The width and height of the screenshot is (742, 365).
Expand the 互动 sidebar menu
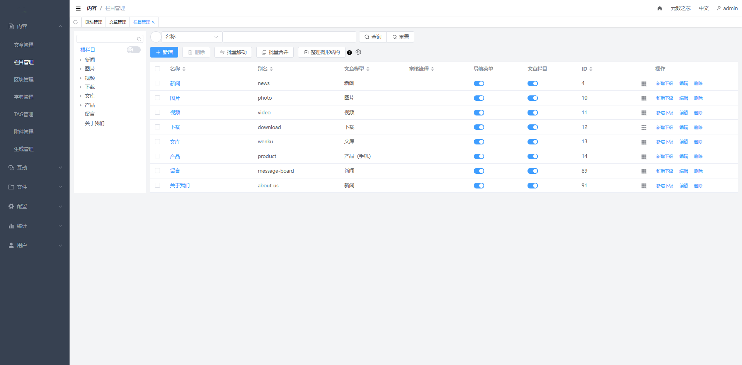[35, 168]
